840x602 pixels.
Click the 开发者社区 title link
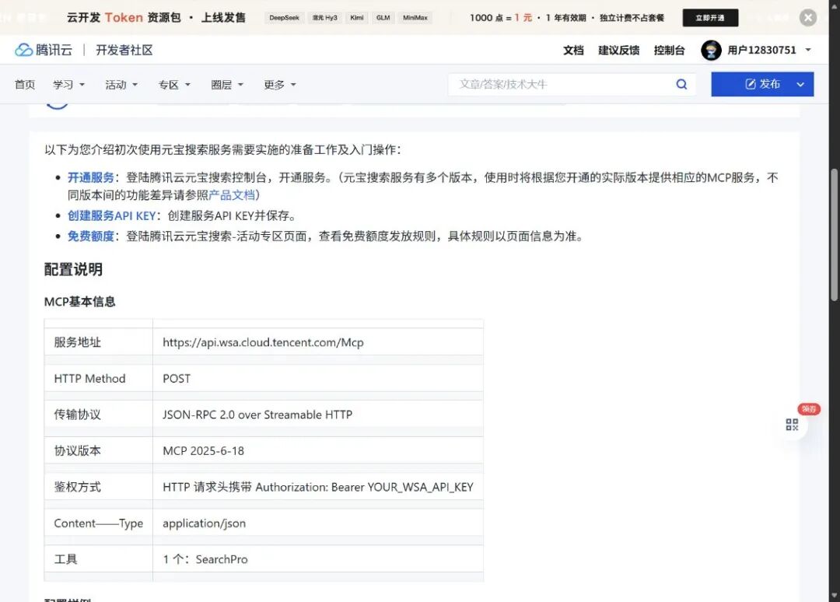[x=124, y=50]
